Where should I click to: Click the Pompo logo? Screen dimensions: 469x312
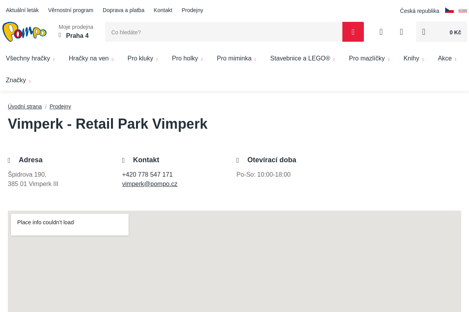coord(24,32)
